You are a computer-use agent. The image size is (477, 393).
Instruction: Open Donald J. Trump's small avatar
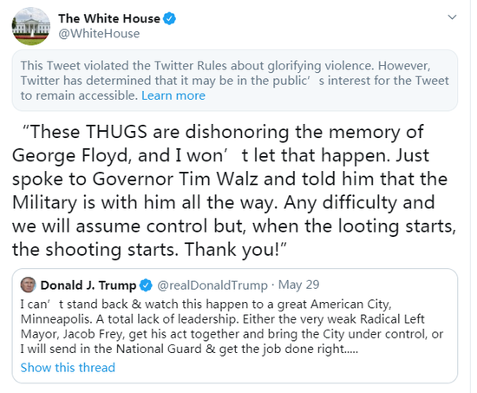tap(28, 285)
